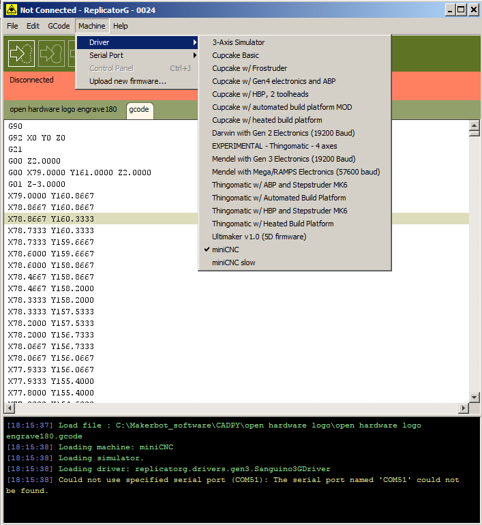Screen dimensions: 482x525
Task: Click the editor scroll down arrow
Action: [475, 397]
